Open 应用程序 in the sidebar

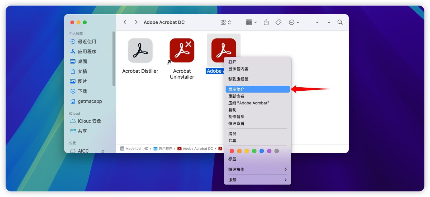tap(87, 52)
